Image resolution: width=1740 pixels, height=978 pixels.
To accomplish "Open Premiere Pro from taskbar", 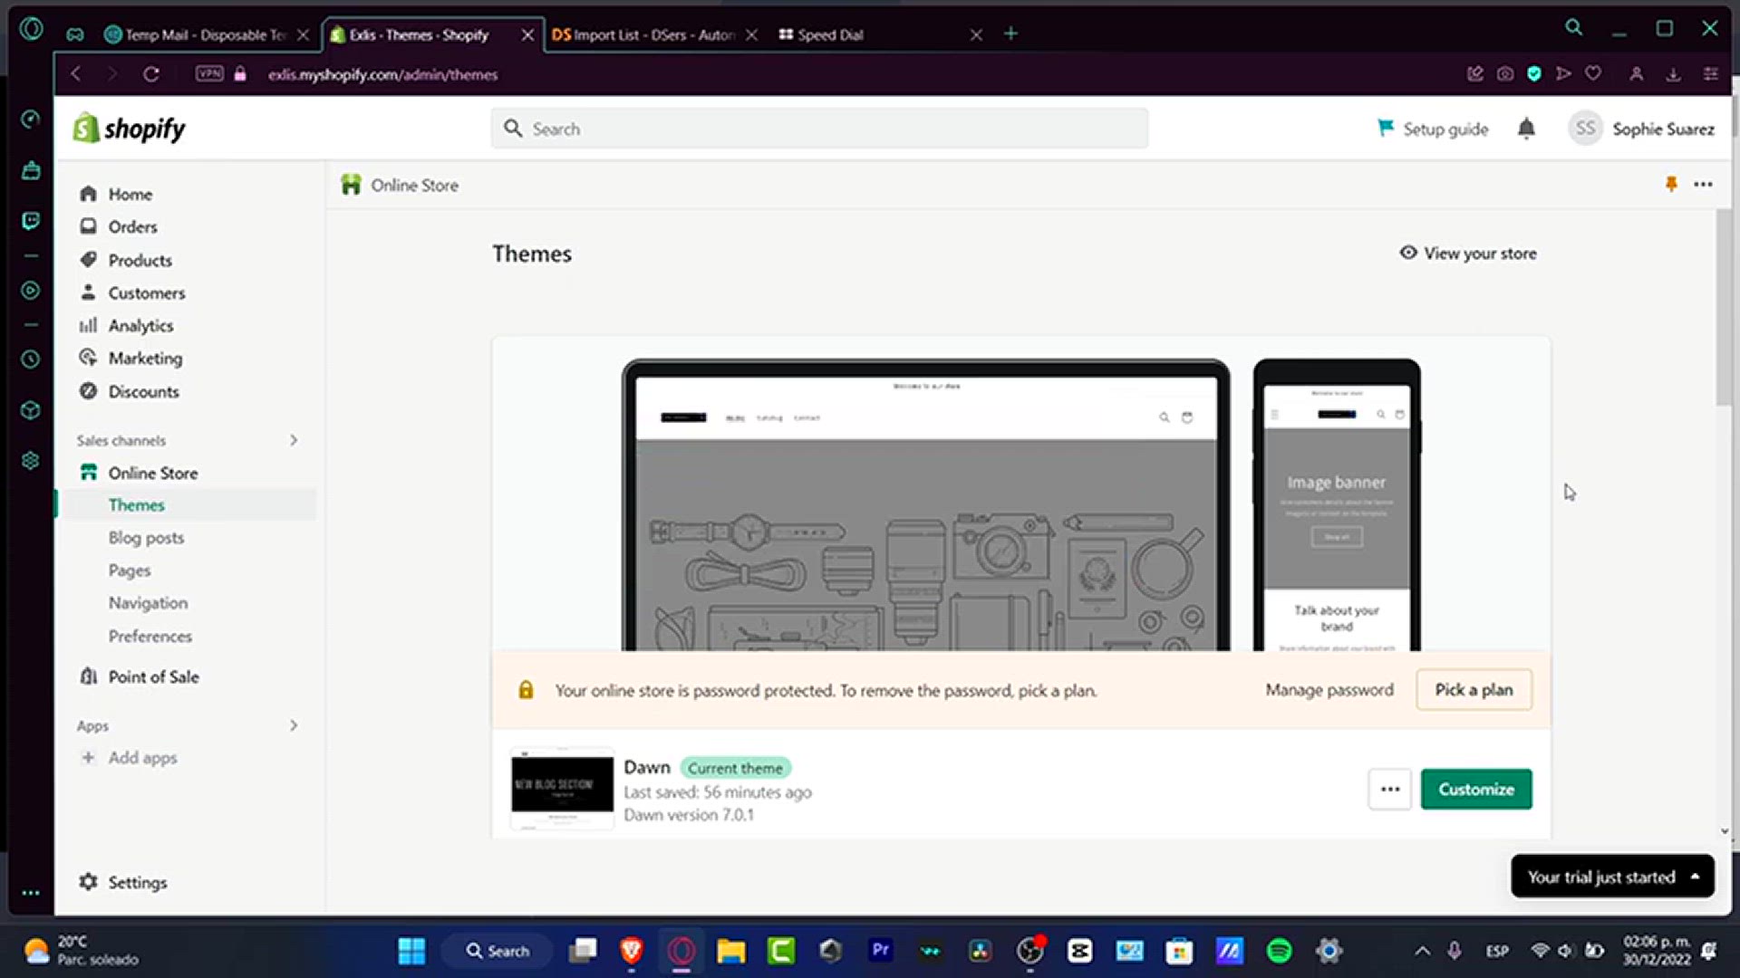I will (880, 951).
